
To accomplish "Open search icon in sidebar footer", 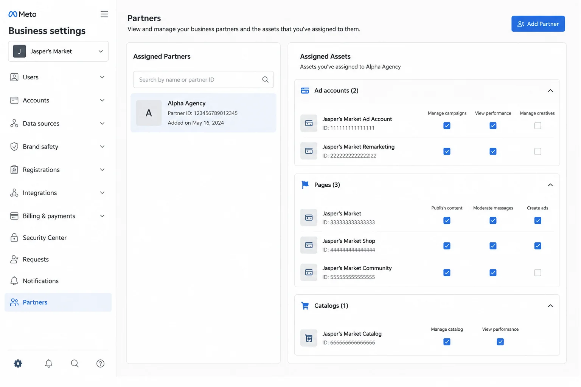I will (x=75, y=364).
